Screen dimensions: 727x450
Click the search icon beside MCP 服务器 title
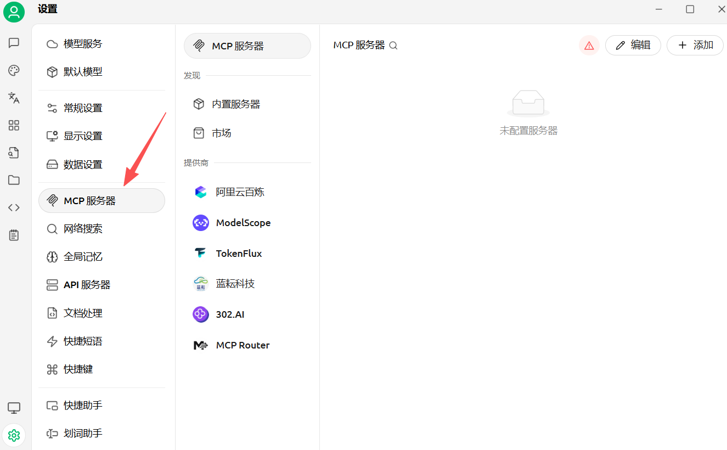pyautogui.click(x=393, y=46)
